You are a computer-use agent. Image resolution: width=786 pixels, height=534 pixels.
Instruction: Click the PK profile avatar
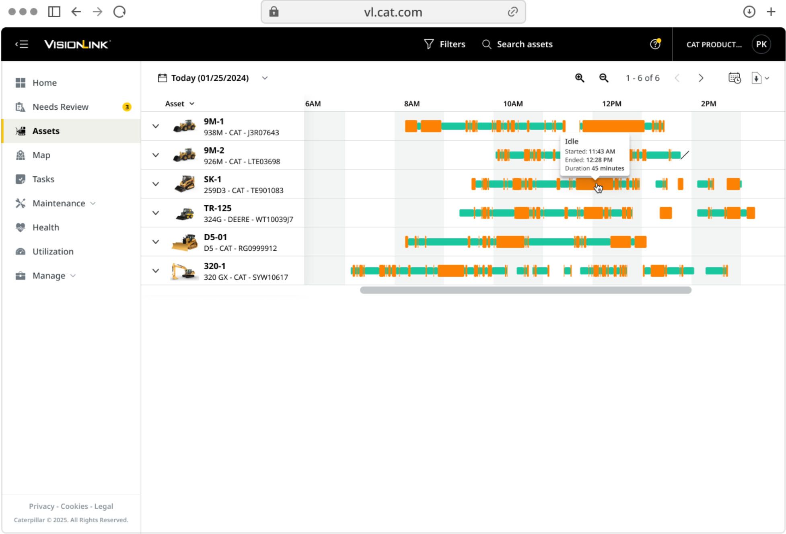(761, 44)
